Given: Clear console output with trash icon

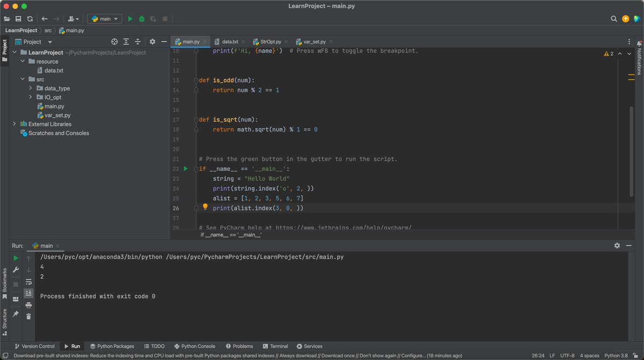Looking at the screenshot, I should click(28, 317).
